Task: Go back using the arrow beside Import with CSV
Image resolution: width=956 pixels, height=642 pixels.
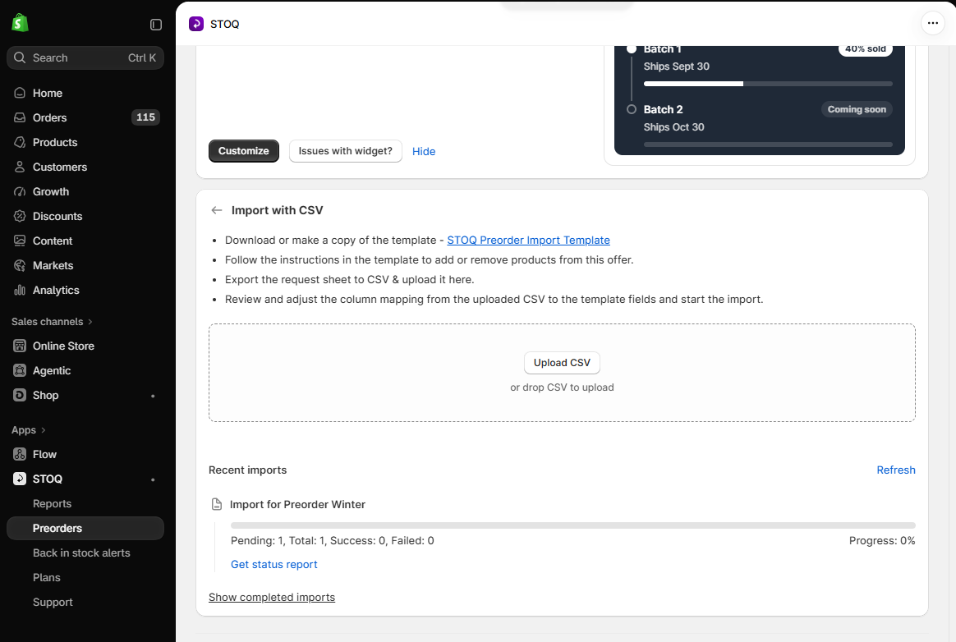Action: [217, 210]
